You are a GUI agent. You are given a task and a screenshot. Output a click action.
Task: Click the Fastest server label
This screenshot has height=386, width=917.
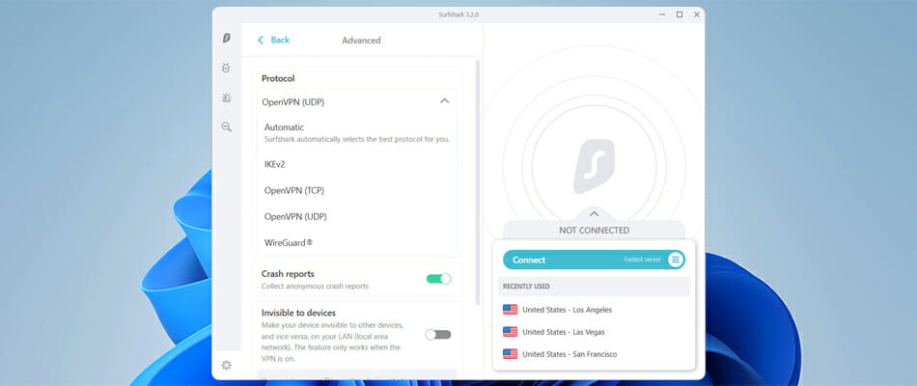(x=642, y=260)
